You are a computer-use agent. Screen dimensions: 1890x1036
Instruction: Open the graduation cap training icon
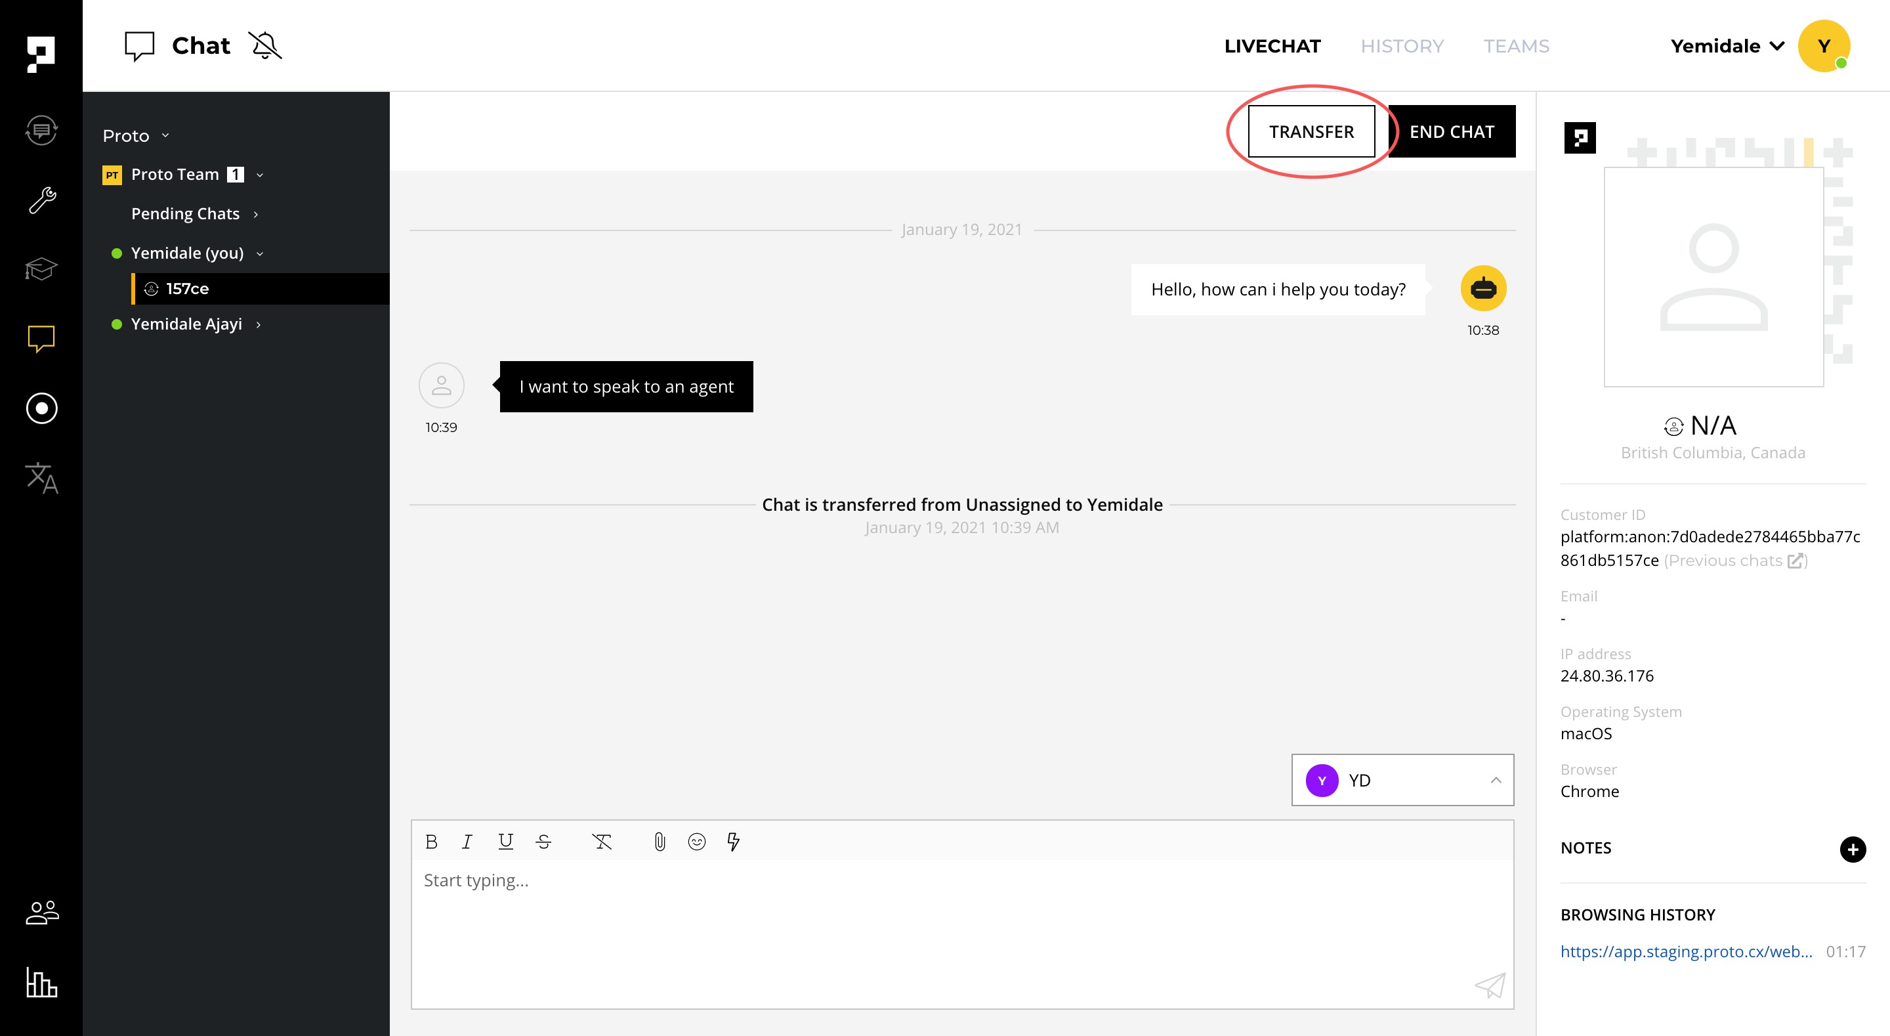point(41,269)
